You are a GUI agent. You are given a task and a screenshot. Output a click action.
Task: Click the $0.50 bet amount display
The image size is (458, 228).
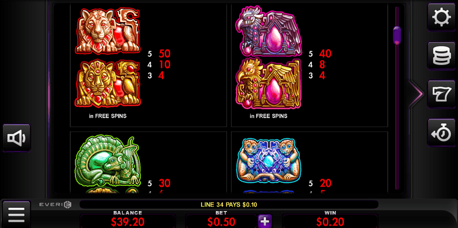pyautogui.click(x=221, y=222)
